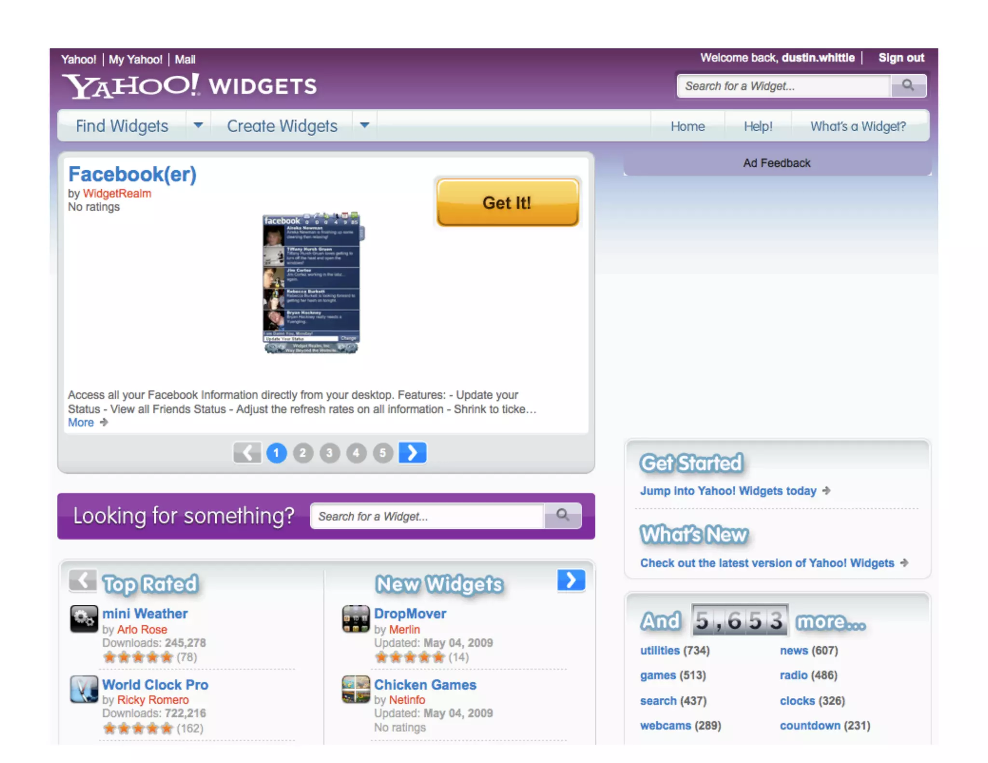Open My Yahoo! top link
This screenshot has width=988, height=763.
pos(136,59)
